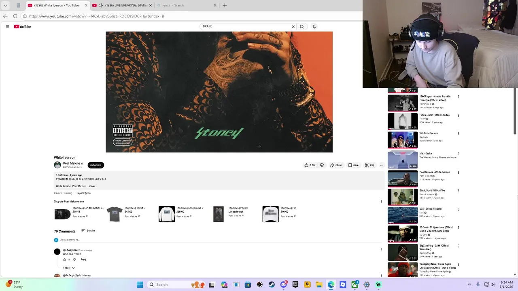Share the video
Image resolution: width=518 pixels, height=291 pixels.
coord(336,165)
